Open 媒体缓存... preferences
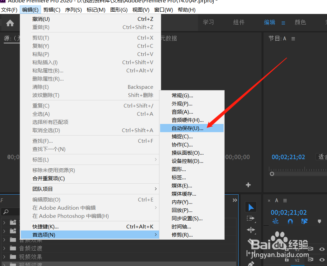Image resolution: width=327 pixels, height=266 pixels. tap(192, 194)
